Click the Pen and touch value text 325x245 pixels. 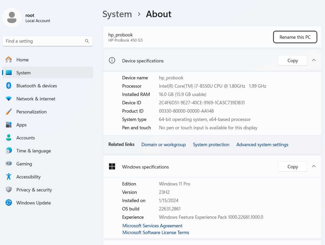click(208, 128)
